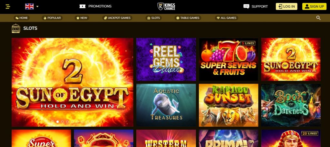Click the Log In button

pos(286,6)
